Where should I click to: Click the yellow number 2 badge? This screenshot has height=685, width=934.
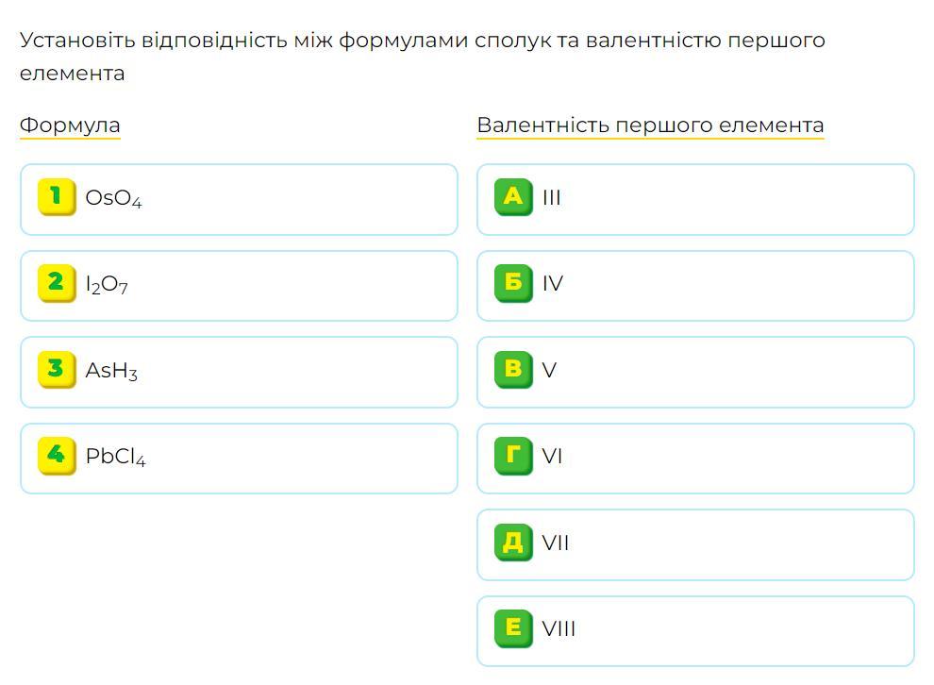coord(56,283)
